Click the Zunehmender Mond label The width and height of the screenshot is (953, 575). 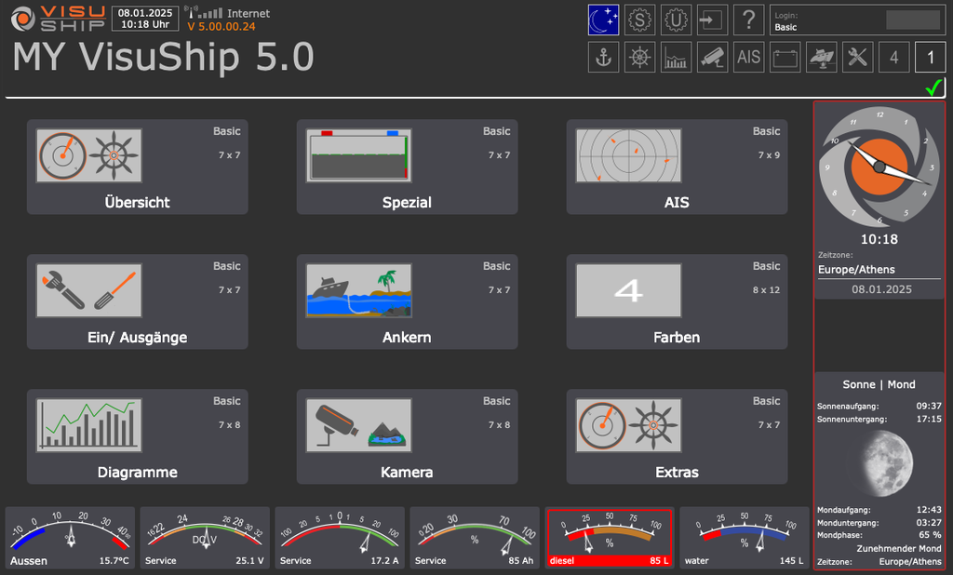[899, 548]
